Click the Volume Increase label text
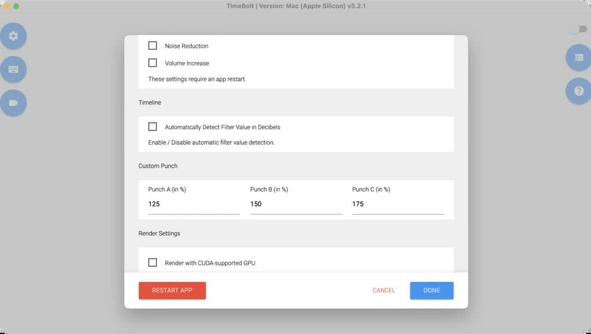The width and height of the screenshot is (591, 334). pos(187,64)
